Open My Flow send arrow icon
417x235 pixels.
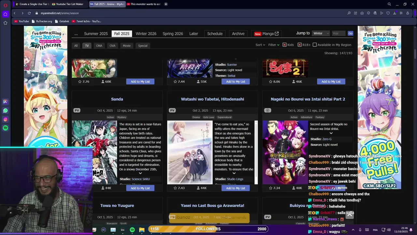(381, 13)
